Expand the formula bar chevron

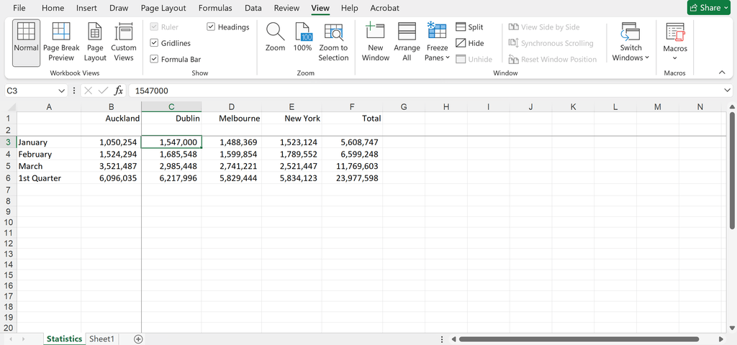click(728, 91)
